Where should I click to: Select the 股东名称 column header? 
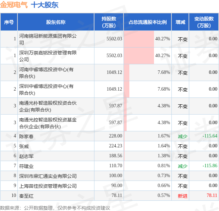pos(56,22)
